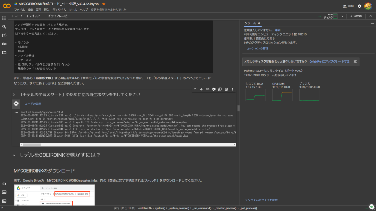Click the GPU RAM usage graph

[282, 95]
